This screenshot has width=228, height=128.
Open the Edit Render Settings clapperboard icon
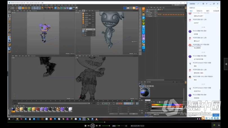click(52, 8)
